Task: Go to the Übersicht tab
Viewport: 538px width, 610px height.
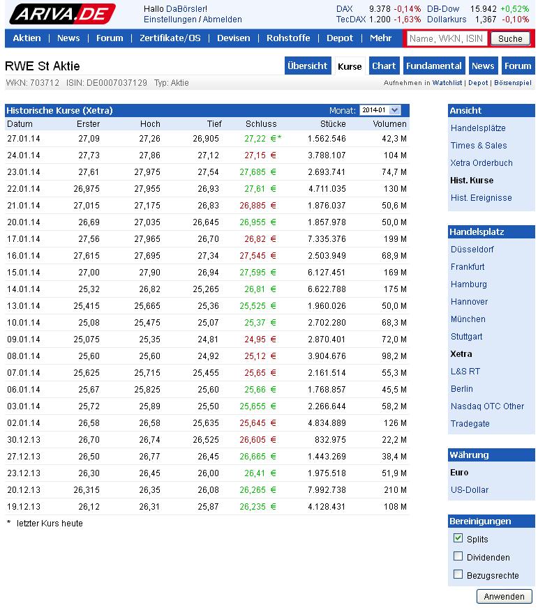Action: coord(307,66)
